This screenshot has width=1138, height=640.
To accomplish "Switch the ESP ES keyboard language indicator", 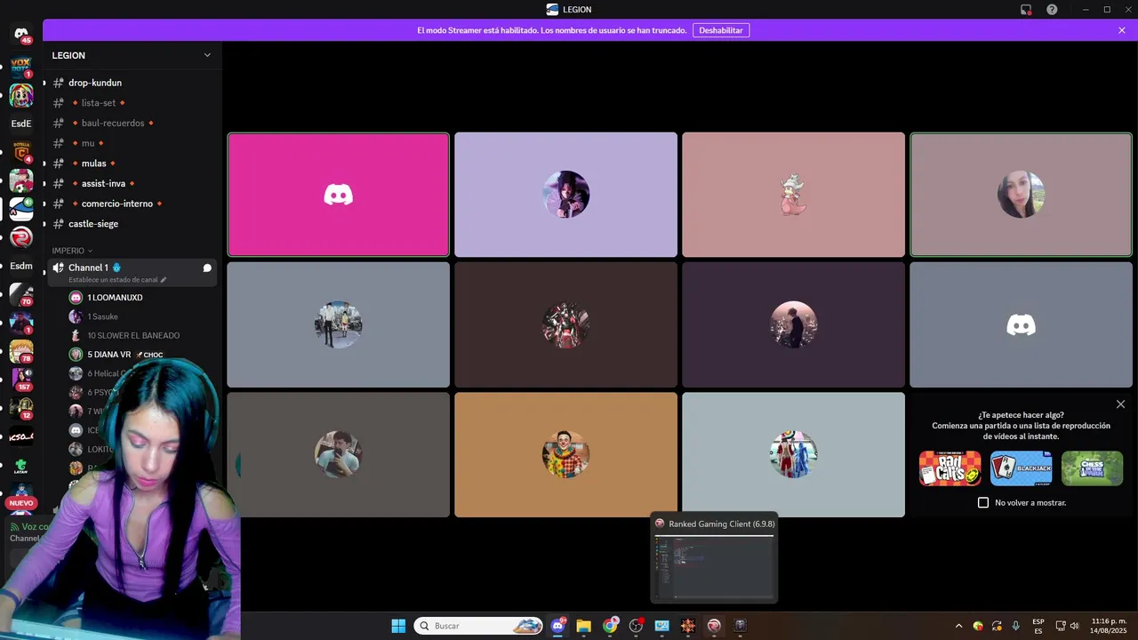I will [x=1038, y=626].
